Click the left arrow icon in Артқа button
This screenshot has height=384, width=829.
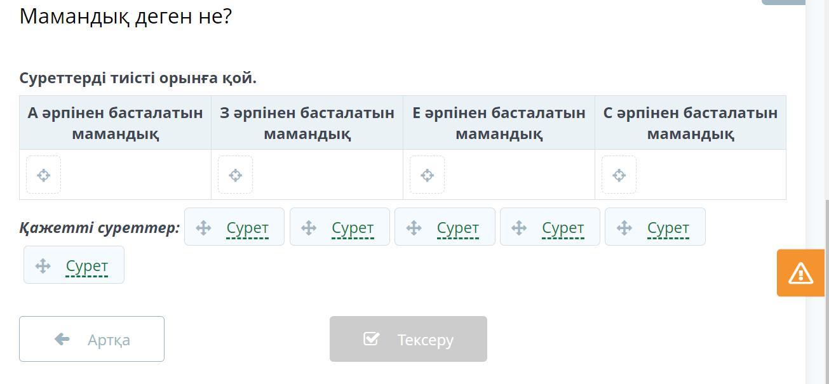(62, 339)
